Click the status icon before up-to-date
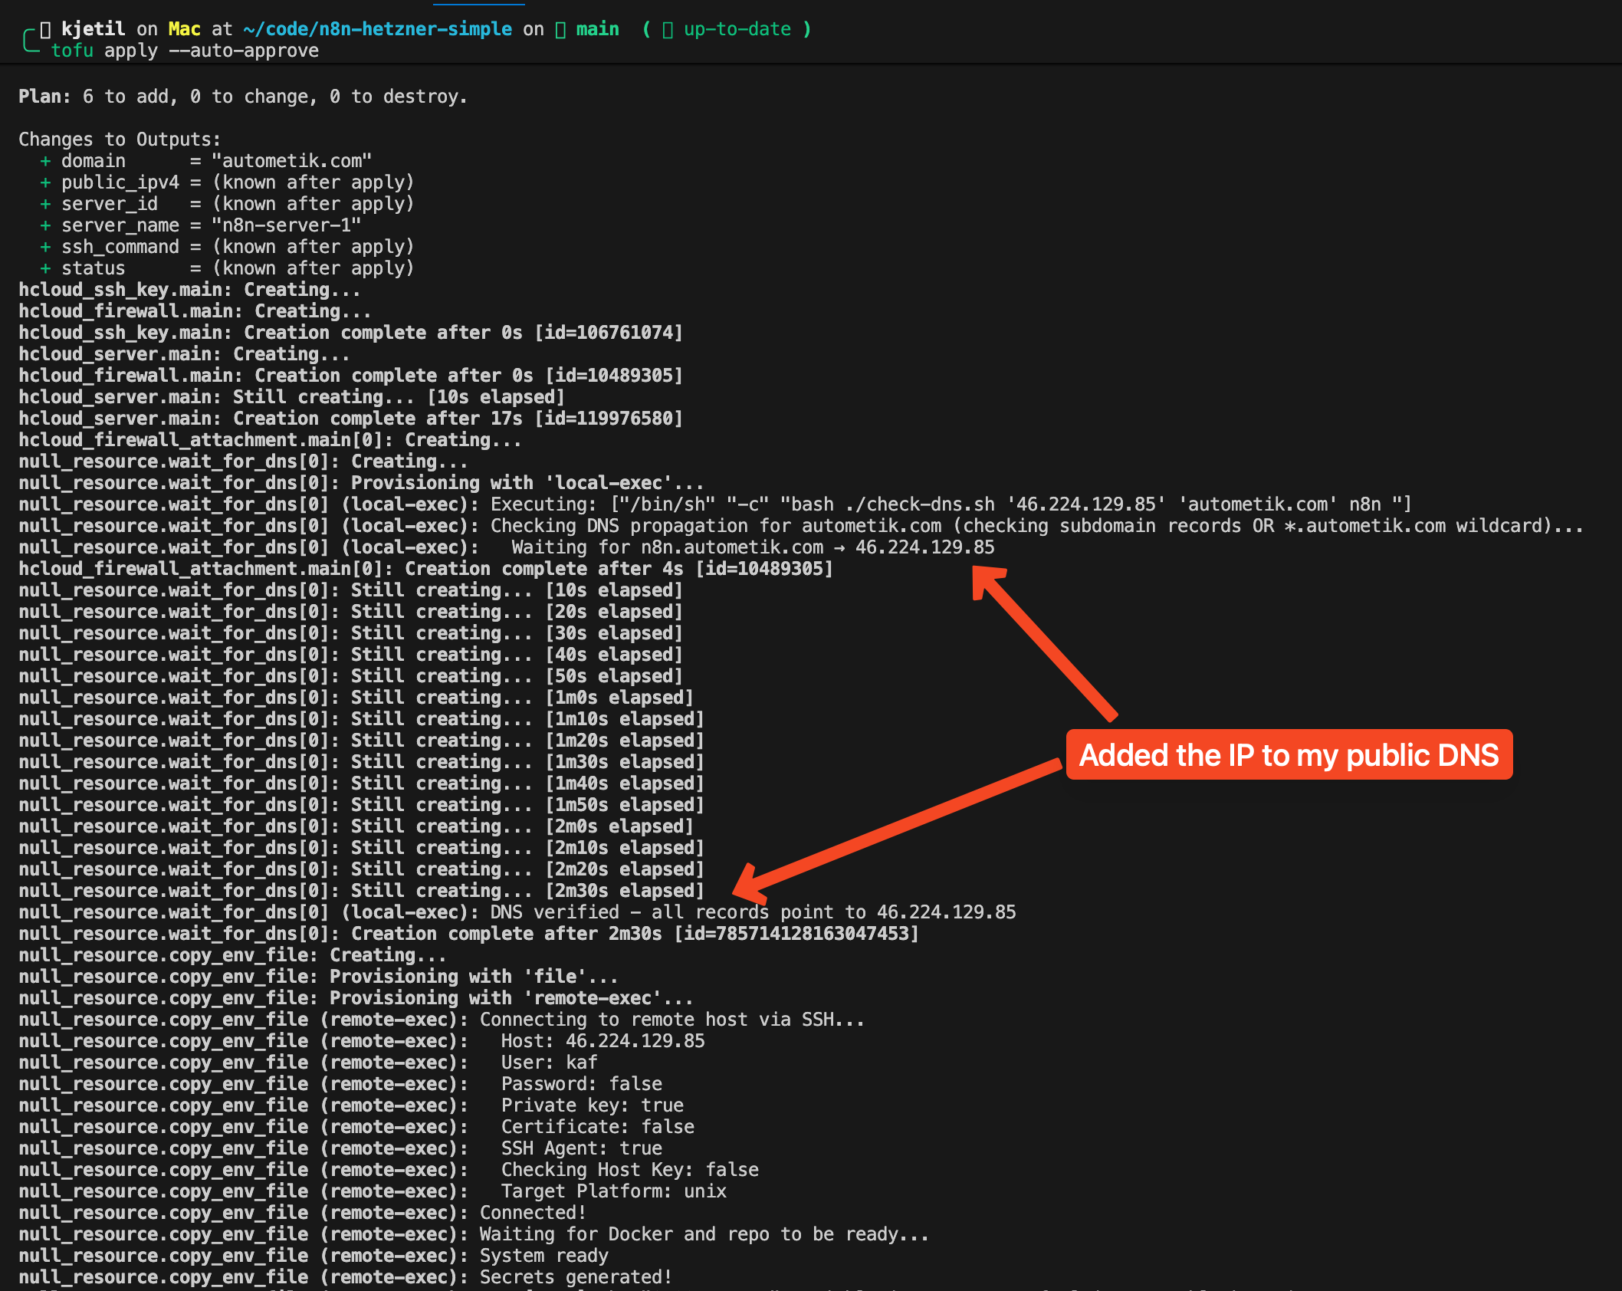Image resolution: width=1622 pixels, height=1291 pixels. click(668, 29)
